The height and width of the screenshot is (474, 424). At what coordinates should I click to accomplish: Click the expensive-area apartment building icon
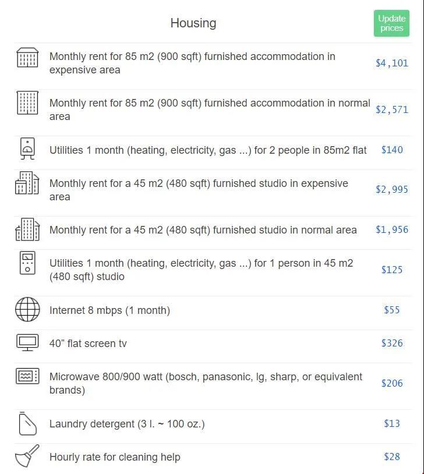coord(27,58)
